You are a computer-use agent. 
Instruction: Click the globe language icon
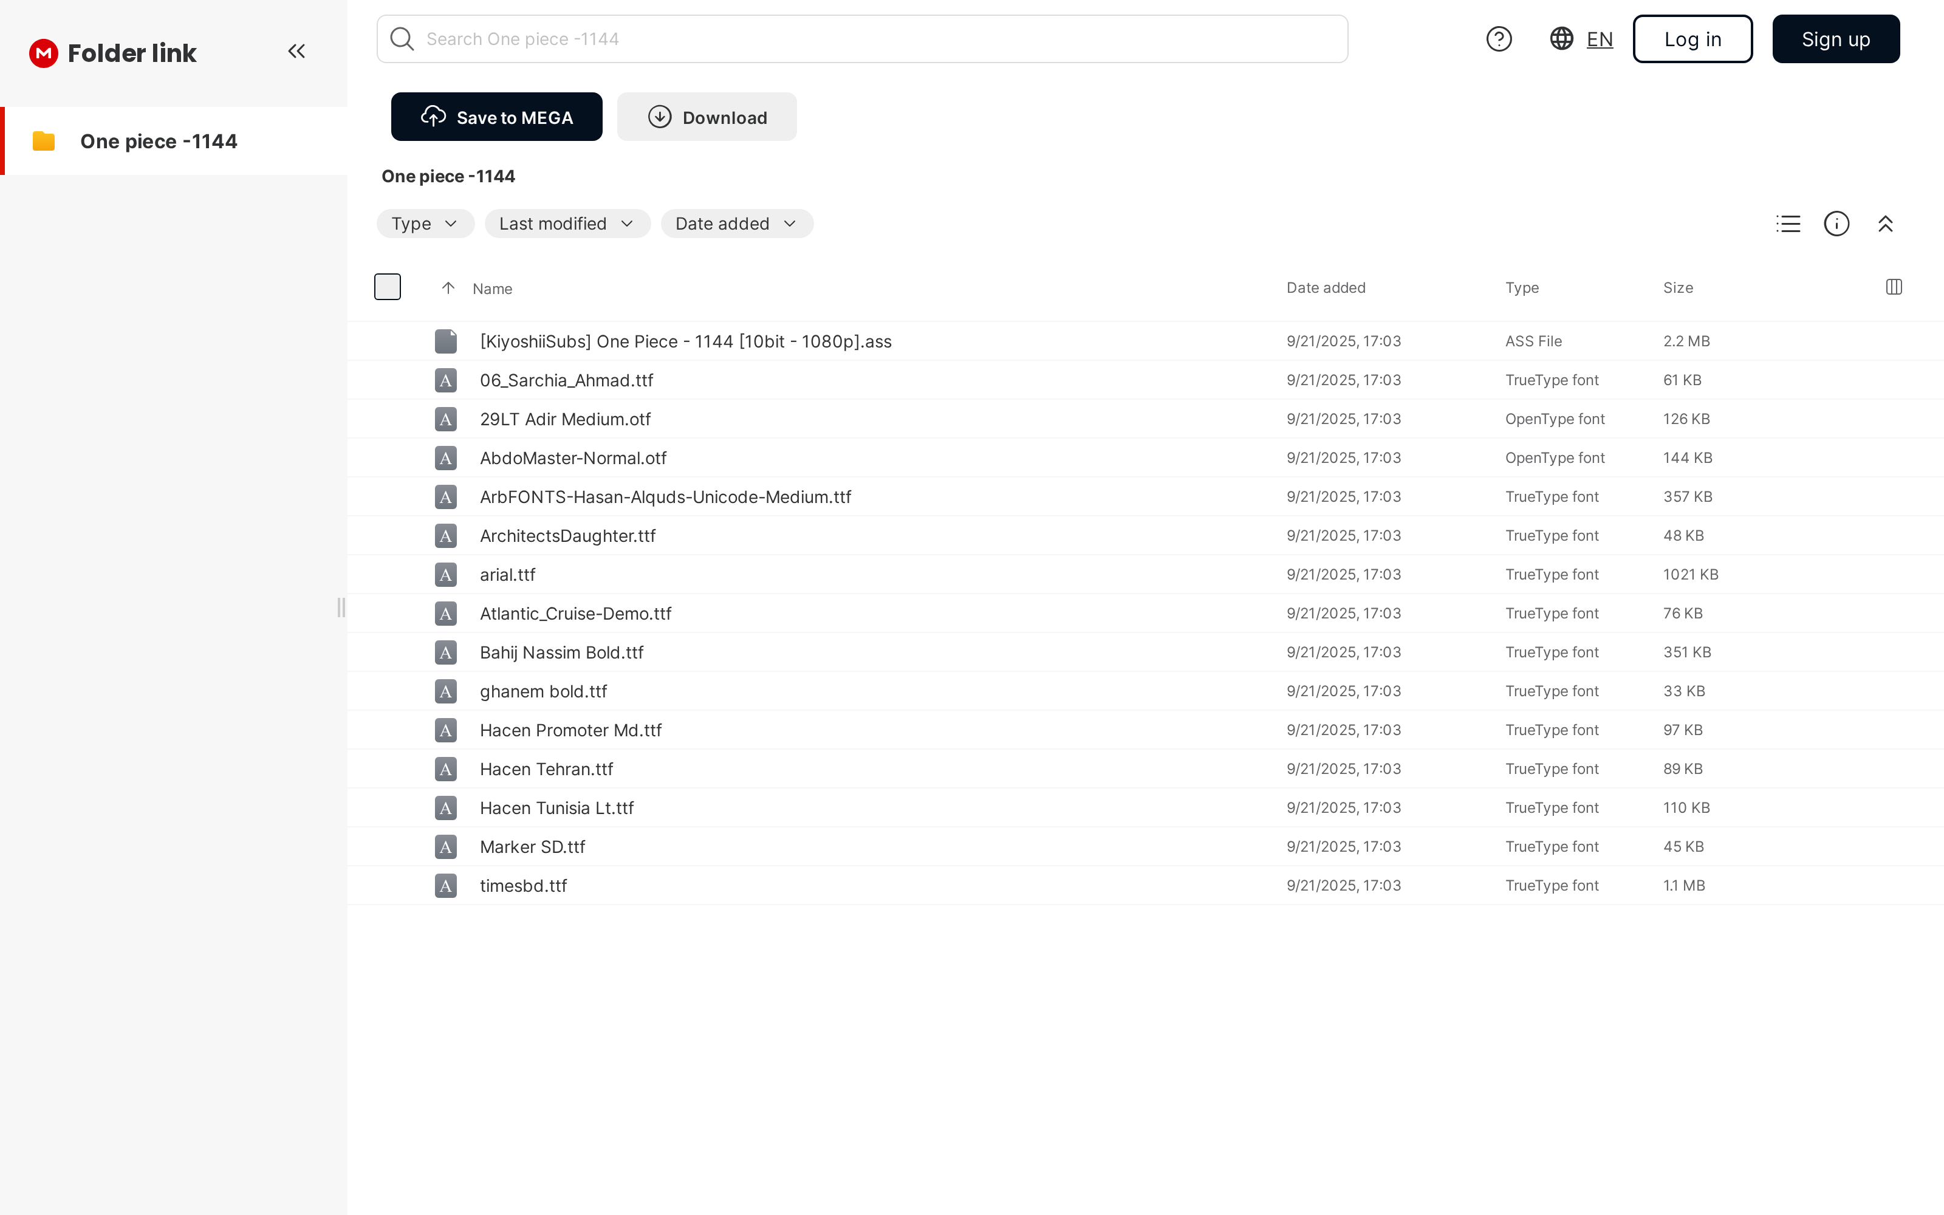[1562, 38]
